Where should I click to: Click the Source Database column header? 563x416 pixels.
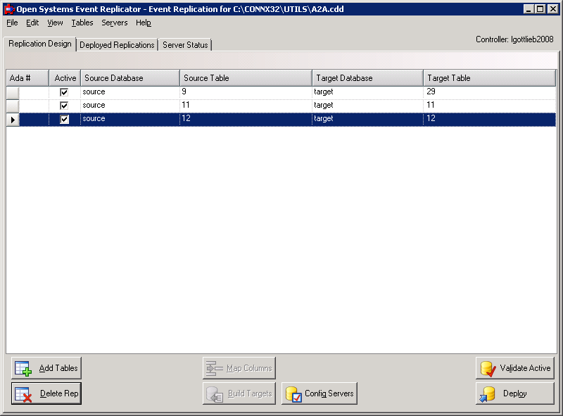coord(129,77)
